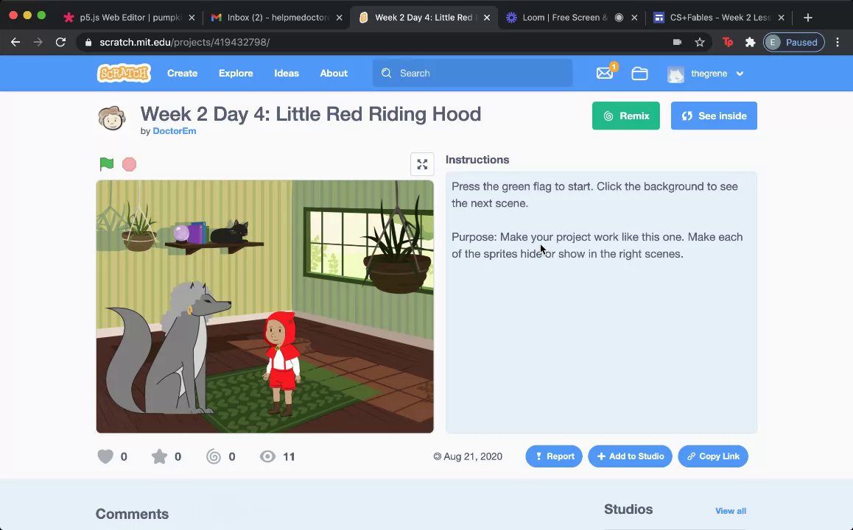Open the Explore menu item

coord(236,74)
